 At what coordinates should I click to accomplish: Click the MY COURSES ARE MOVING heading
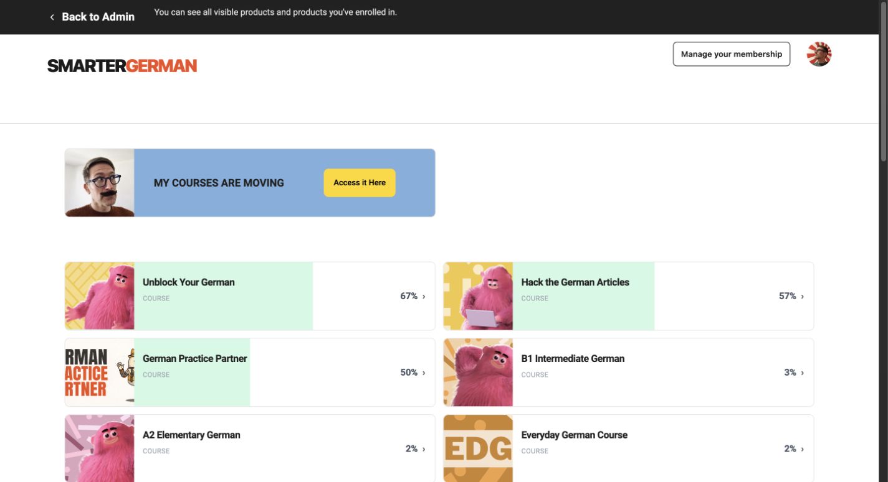point(219,183)
